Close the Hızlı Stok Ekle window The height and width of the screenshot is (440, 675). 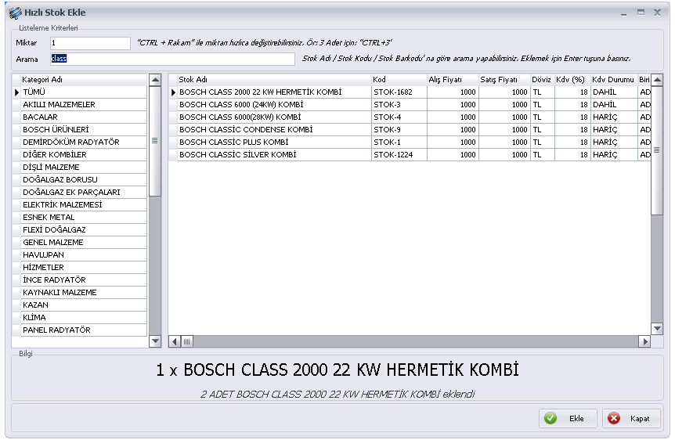pos(657,13)
